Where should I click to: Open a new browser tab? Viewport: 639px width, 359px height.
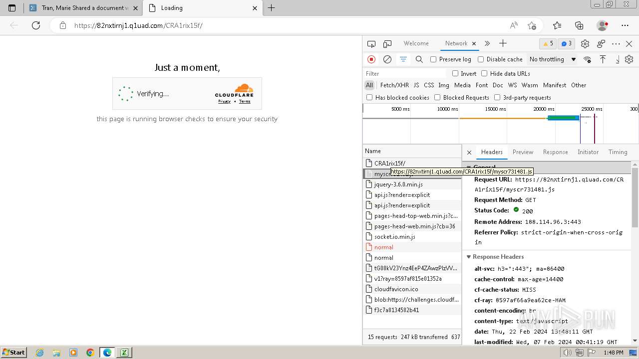tap(271, 8)
